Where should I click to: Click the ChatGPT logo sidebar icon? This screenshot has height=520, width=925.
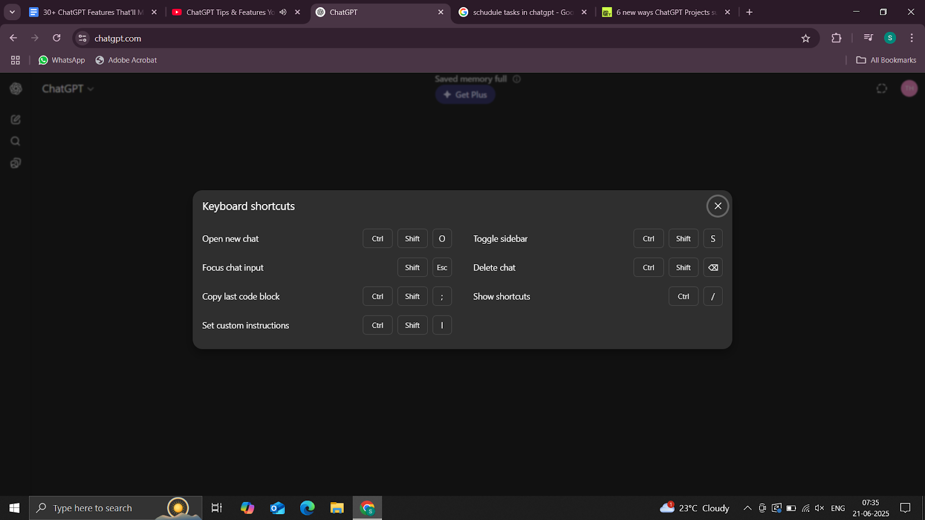(x=16, y=88)
